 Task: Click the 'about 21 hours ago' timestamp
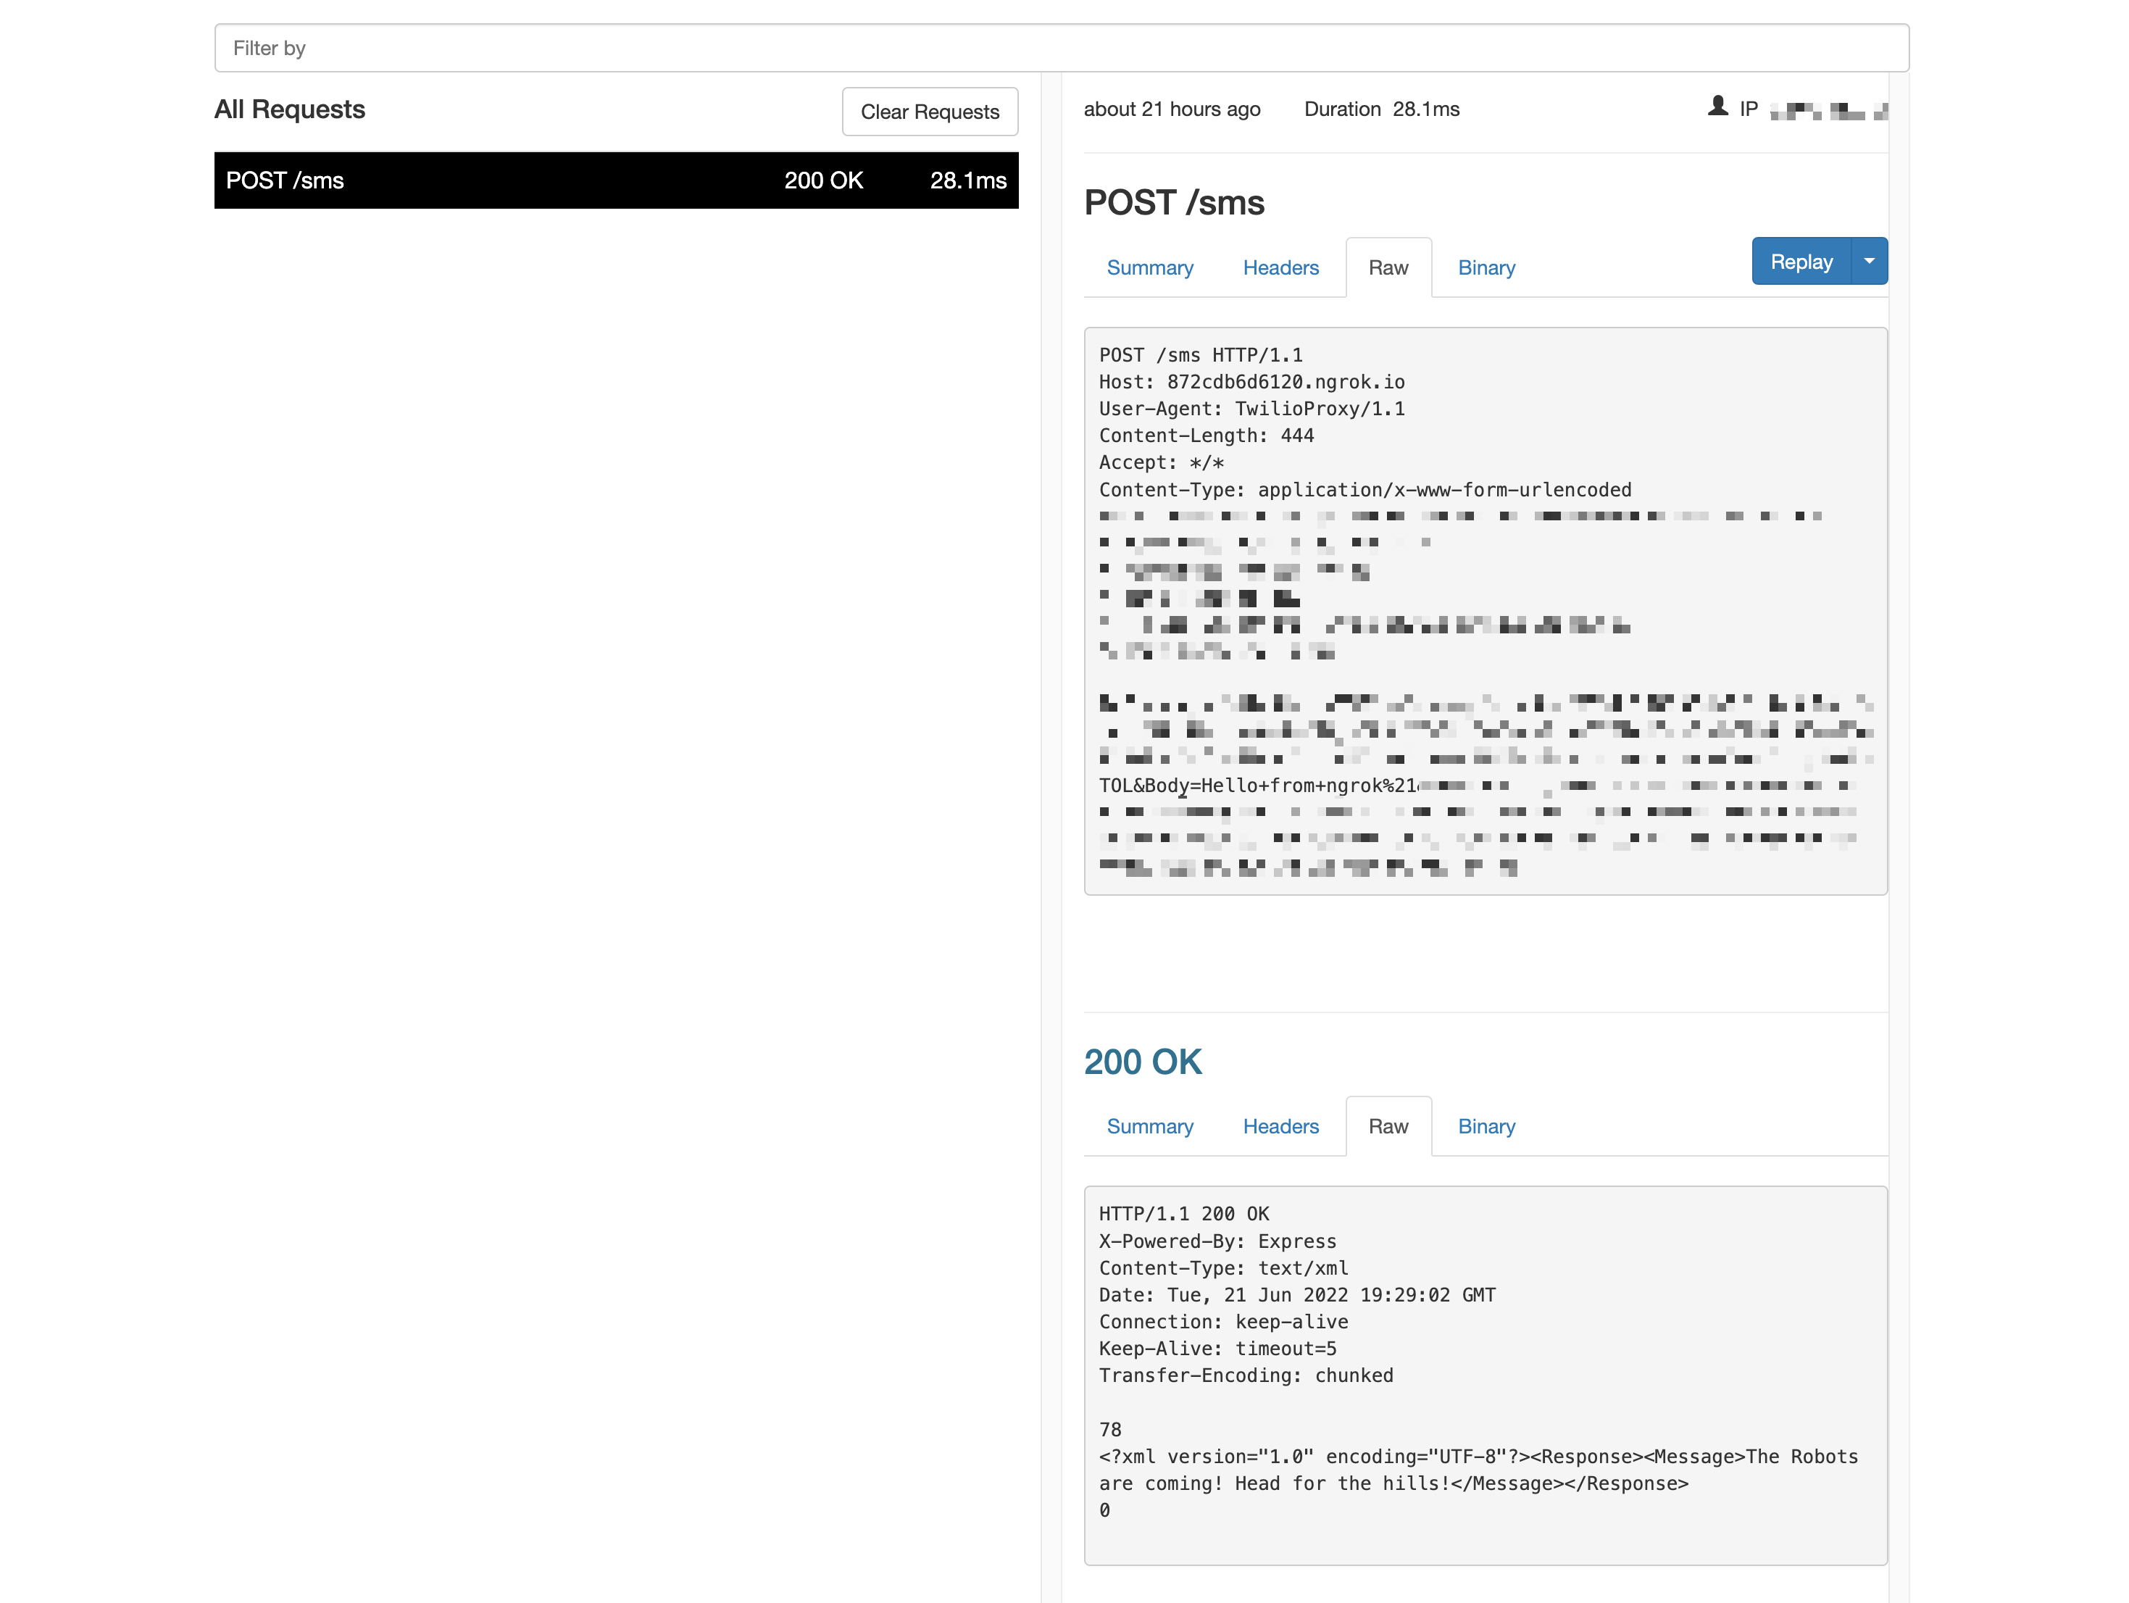(x=1171, y=109)
